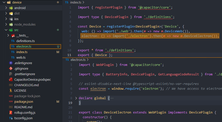Click the __tests__ folder icon

[x=13, y=36]
